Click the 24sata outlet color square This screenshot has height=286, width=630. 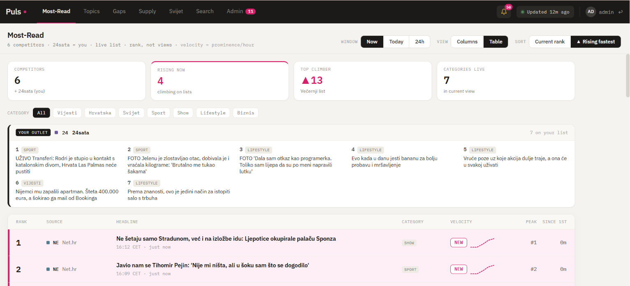[56, 133]
